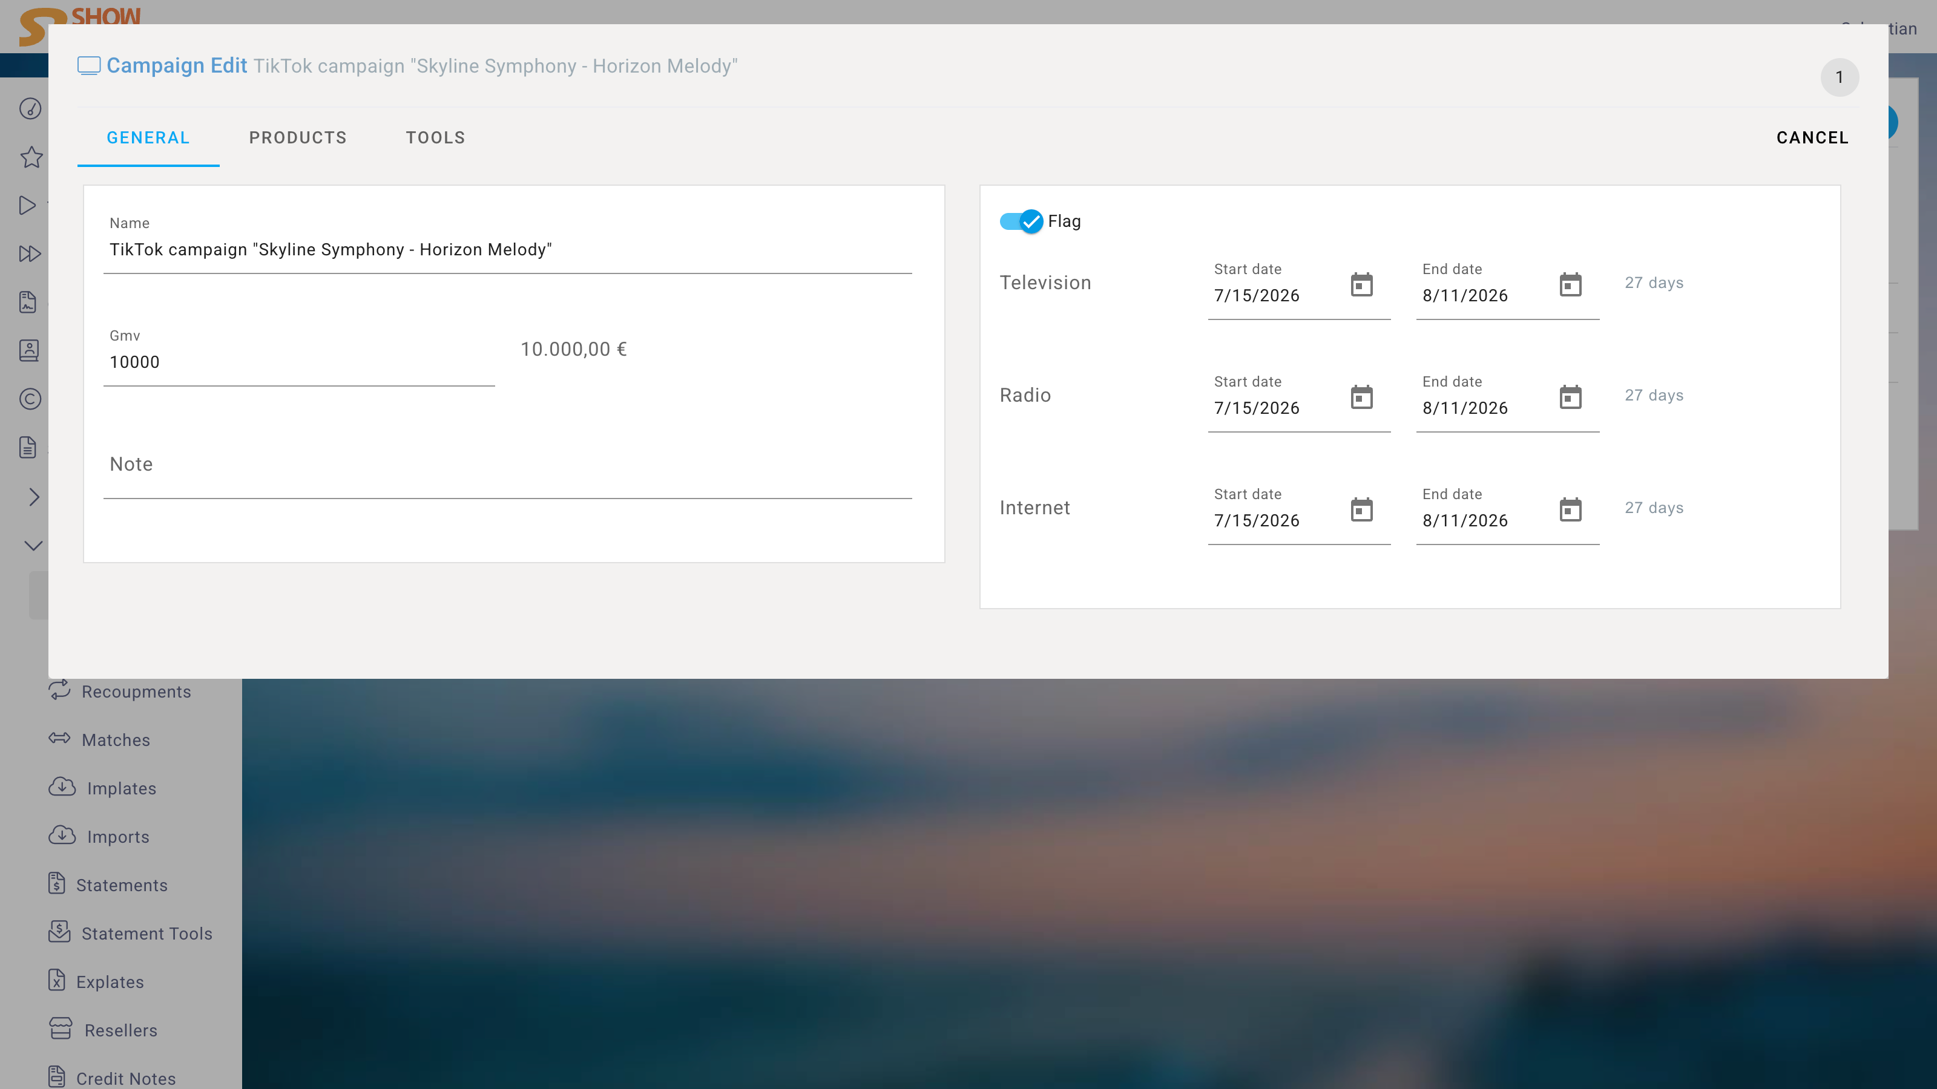Click the Television row label
Image resolution: width=1937 pixels, height=1089 pixels.
1045,283
